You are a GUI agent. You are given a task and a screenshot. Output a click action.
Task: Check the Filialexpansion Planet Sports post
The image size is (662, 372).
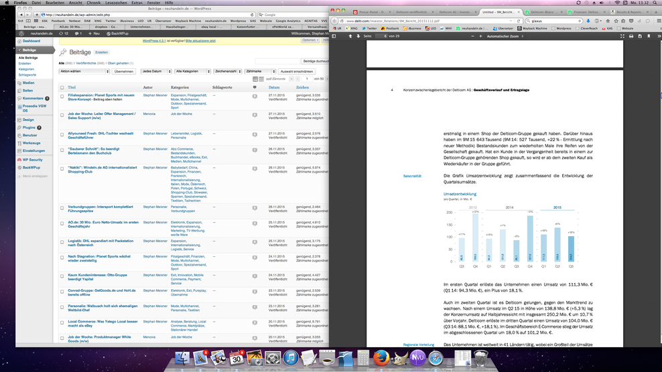pyautogui.click(x=62, y=96)
